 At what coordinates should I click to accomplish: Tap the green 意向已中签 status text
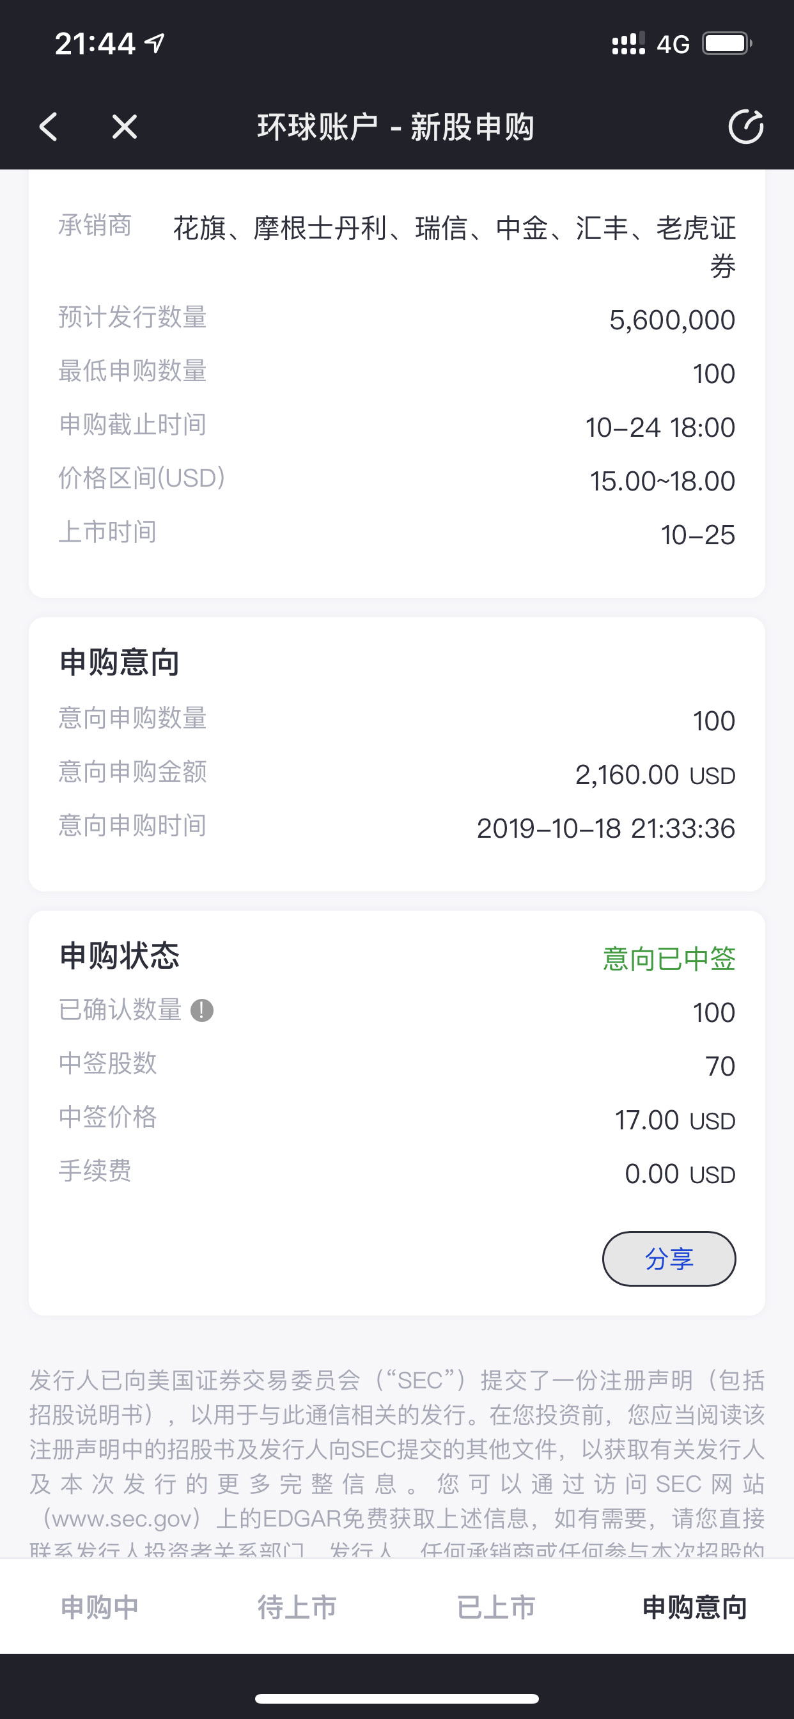669,958
